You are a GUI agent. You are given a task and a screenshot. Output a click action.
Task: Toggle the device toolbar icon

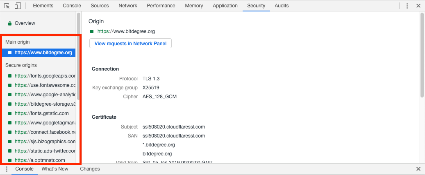pos(18,6)
